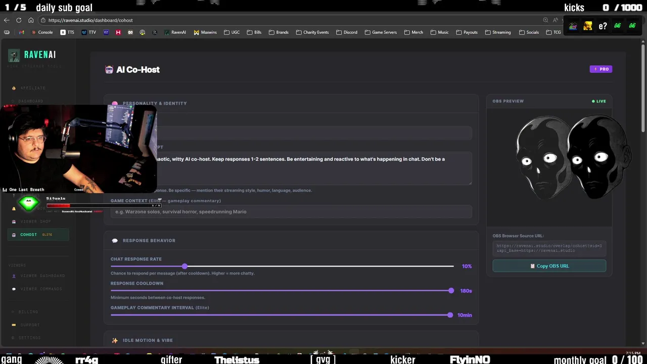Click the AI Co-Host robot icon in heading

click(x=109, y=70)
